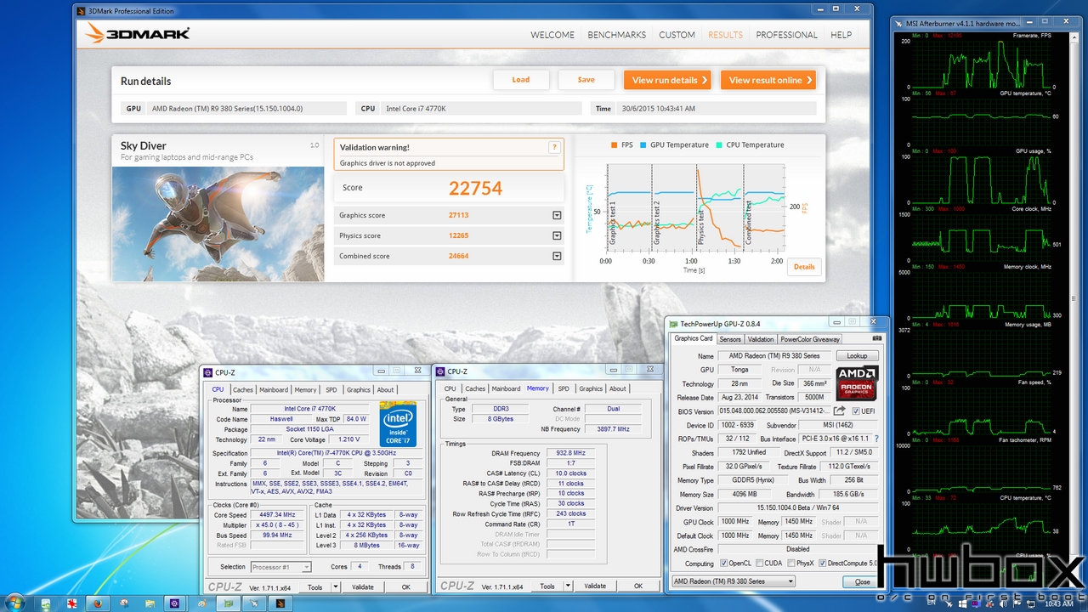Click the green CPU Temperature legend swatch
The width and height of the screenshot is (1088, 612).
[x=719, y=145]
